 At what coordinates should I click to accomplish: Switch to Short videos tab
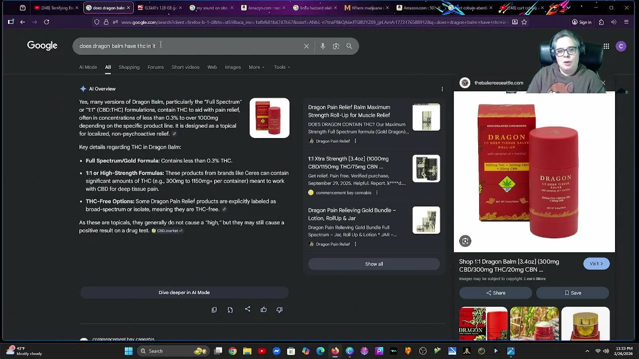click(185, 67)
